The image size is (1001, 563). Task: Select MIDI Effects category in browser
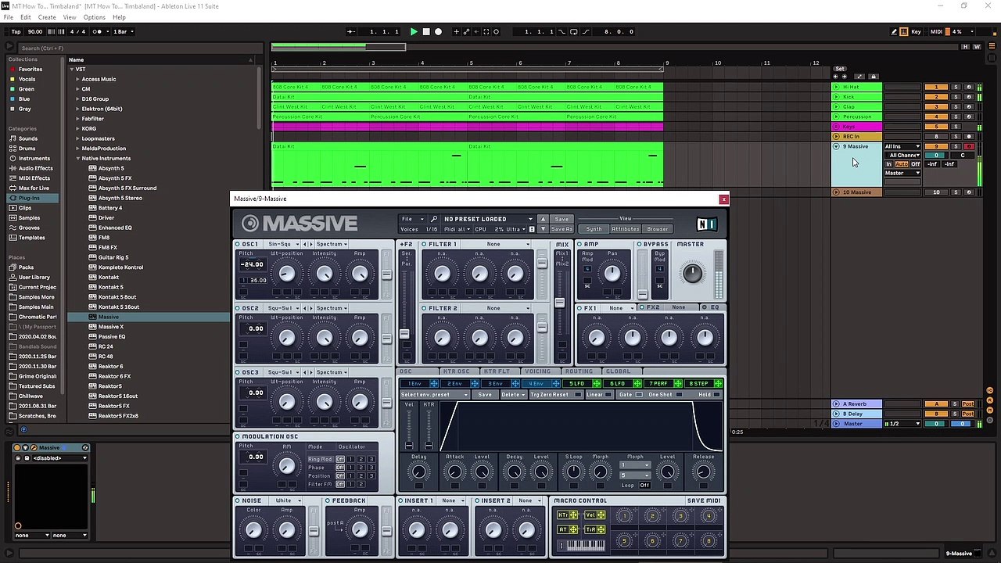pyautogui.click(x=34, y=178)
